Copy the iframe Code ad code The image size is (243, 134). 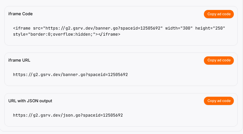[219, 14]
